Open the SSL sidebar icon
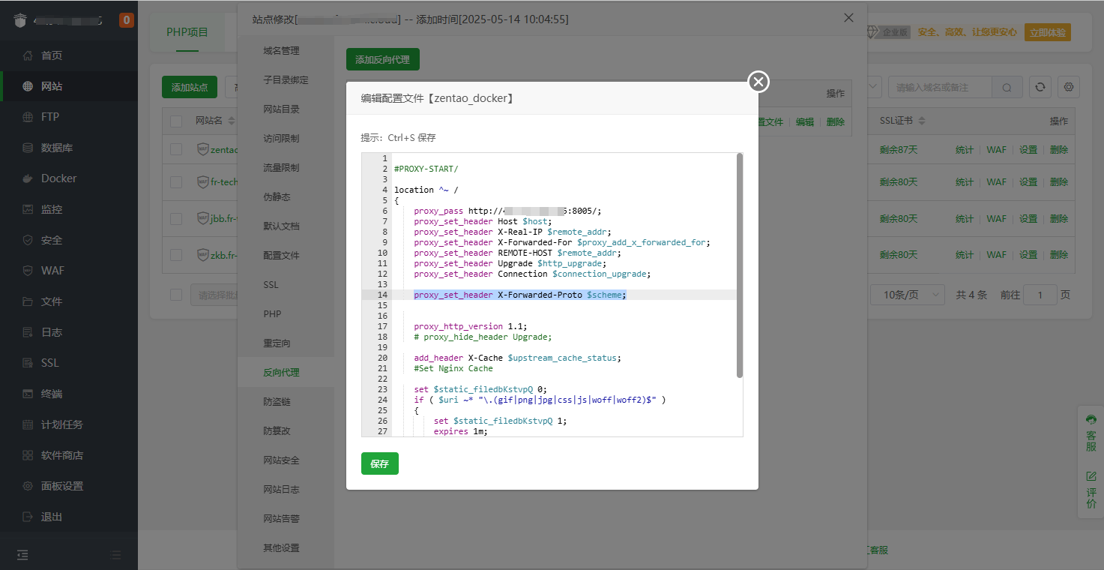Viewport: 1104px width, 570px height. click(28, 363)
